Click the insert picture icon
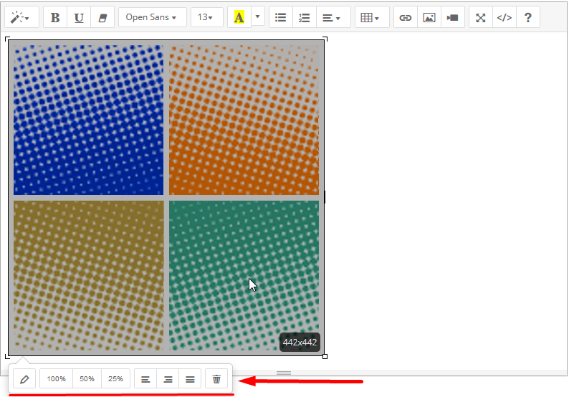The width and height of the screenshot is (569, 397). click(429, 17)
